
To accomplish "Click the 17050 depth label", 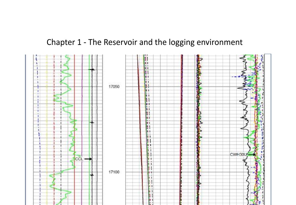I will 114,87.
